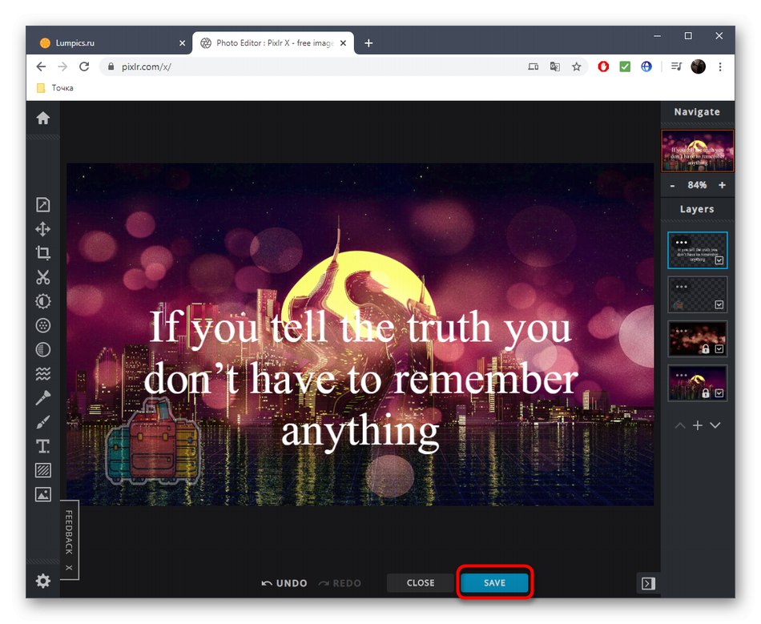Open city layer options dots
The width and height of the screenshot is (761, 624).
(682, 375)
